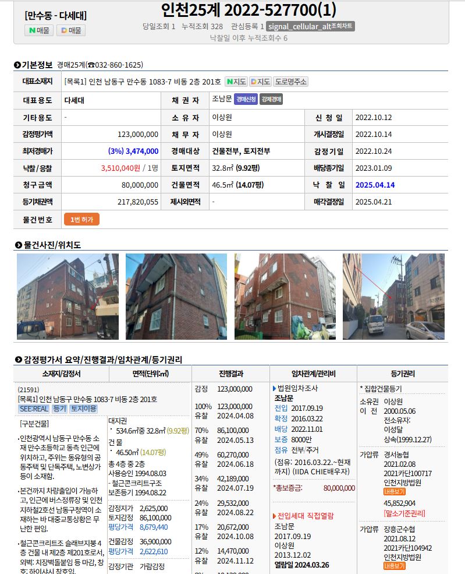The image size is (465, 574).
Task: Click 내용보기 under 경서농협 가압류
Action: point(395,492)
